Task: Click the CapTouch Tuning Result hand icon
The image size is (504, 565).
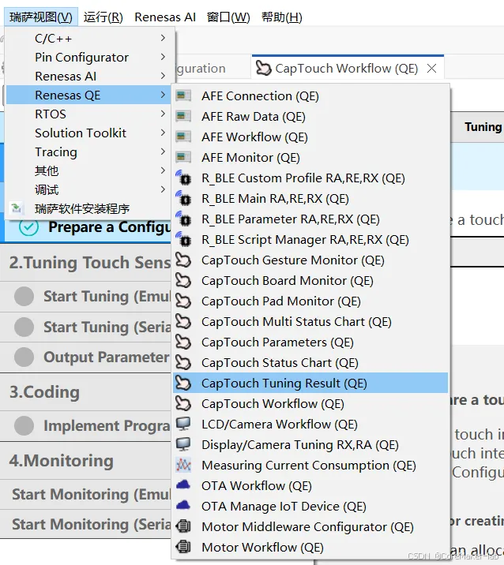Action: 183,383
